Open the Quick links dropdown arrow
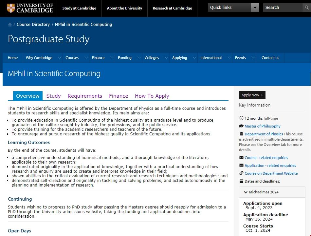Image resolution: width=311 pixels, height=236 pixels. pos(255,8)
